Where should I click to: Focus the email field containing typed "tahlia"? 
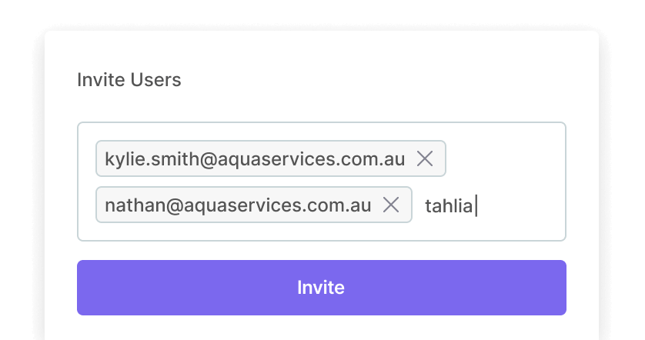pos(493,205)
